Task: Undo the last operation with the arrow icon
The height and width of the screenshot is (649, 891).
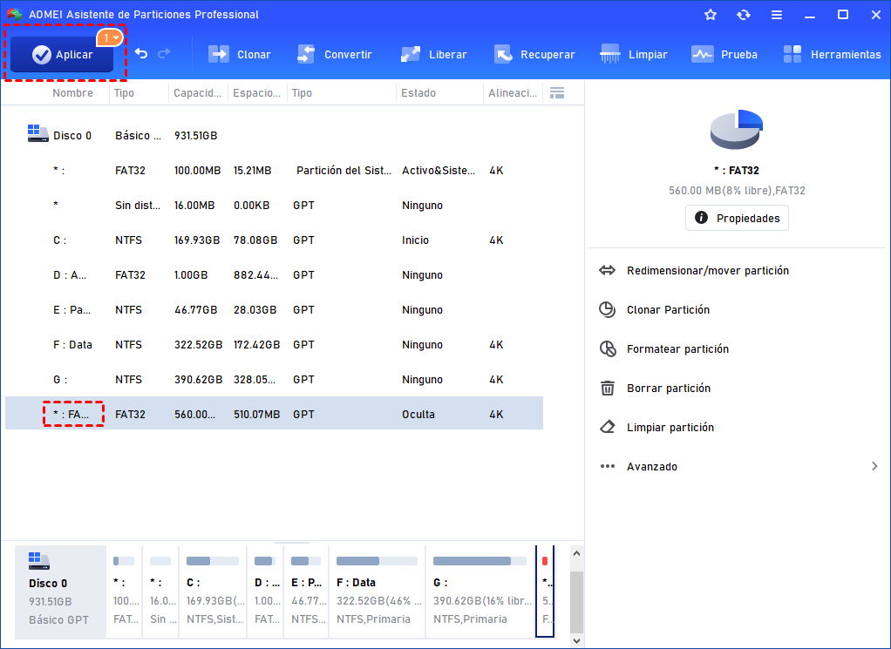Action: click(141, 54)
